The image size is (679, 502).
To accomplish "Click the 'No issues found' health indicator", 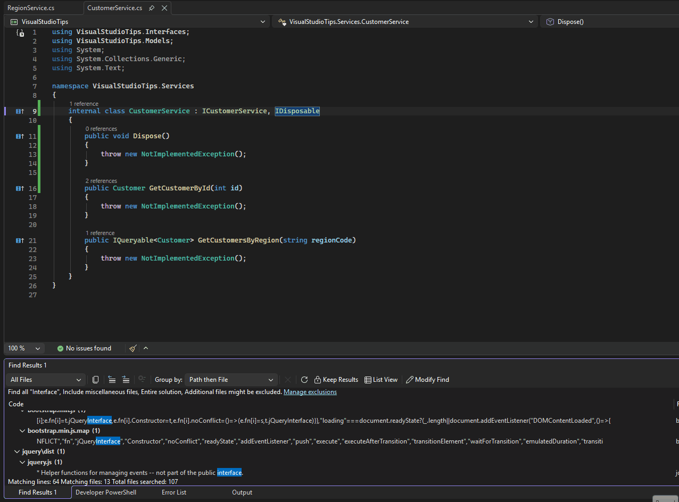I will pyautogui.click(x=84, y=348).
